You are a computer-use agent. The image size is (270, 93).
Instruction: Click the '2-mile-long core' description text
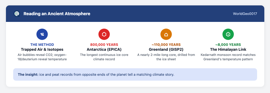pyautogui.click(x=166, y=57)
